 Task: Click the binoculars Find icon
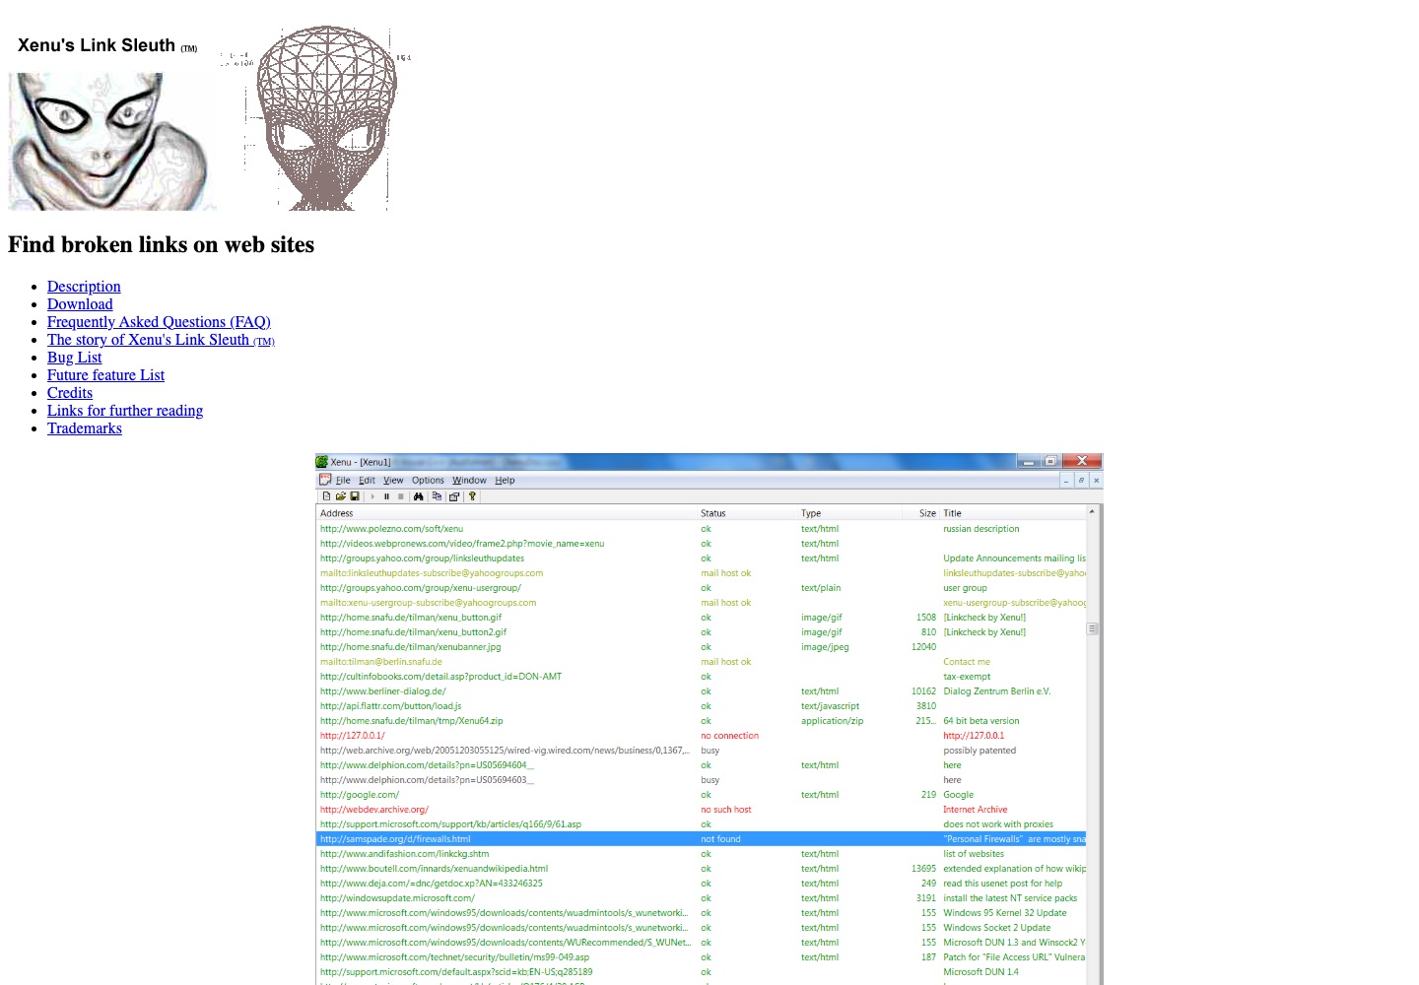[418, 496]
